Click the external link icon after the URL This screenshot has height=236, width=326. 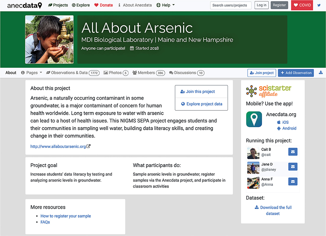click(88, 146)
